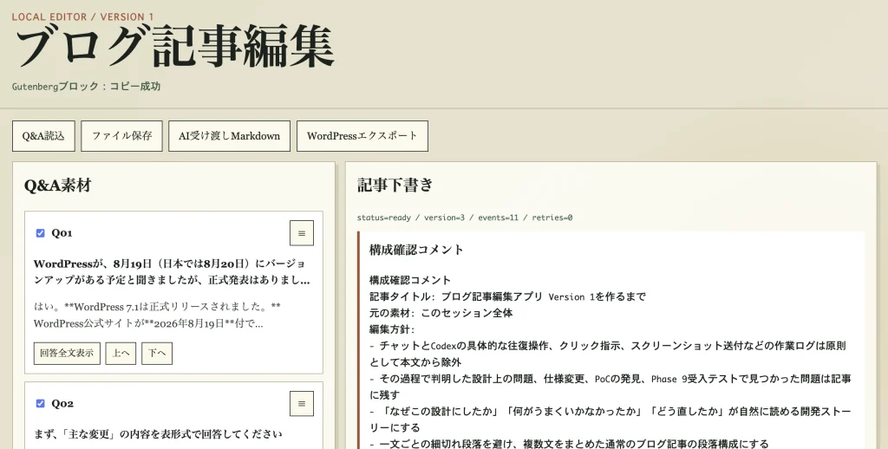Click the bullet line starting 一文ごとの細切れ段落
Viewport: 888px width, 449px height.
[569, 443]
